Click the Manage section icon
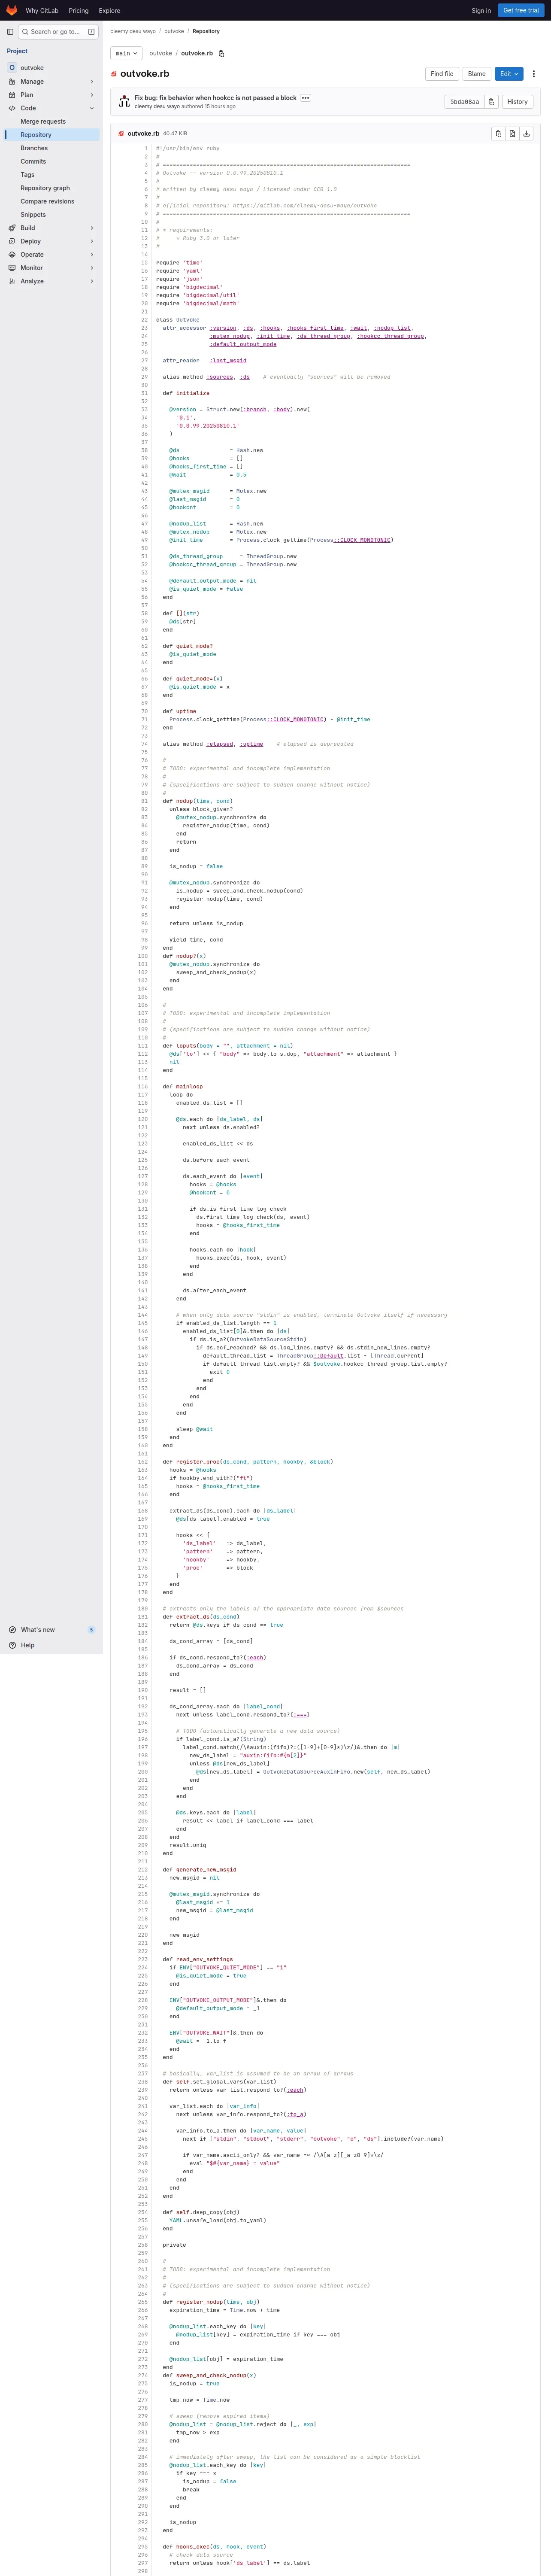The height and width of the screenshot is (2576, 551). (x=12, y=82)
